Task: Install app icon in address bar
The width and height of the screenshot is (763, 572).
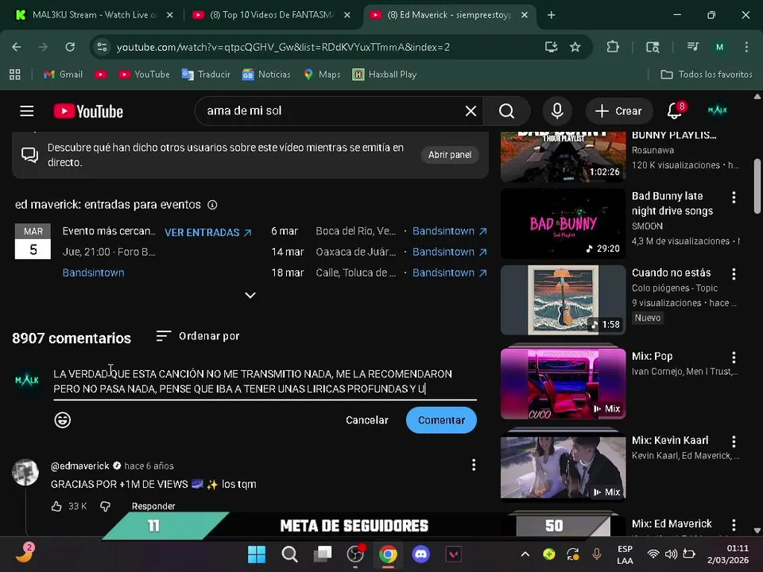Action: pyautogui.click(x=551, y=47)
